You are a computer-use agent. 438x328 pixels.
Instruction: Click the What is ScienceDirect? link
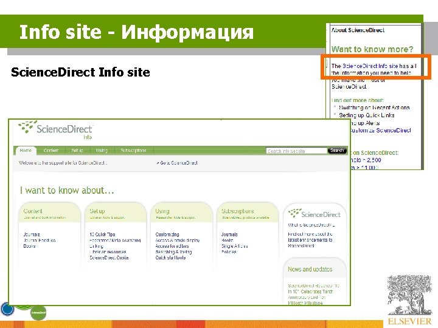(x=311, y=225)
